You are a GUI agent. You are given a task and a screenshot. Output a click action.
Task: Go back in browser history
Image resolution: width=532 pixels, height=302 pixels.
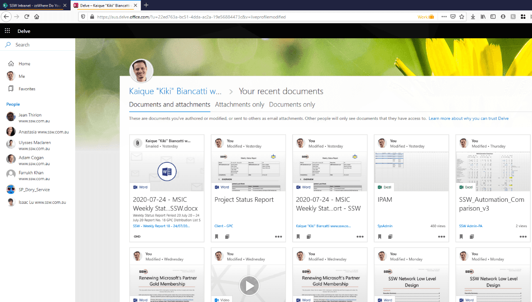click(x=6, y=17)
